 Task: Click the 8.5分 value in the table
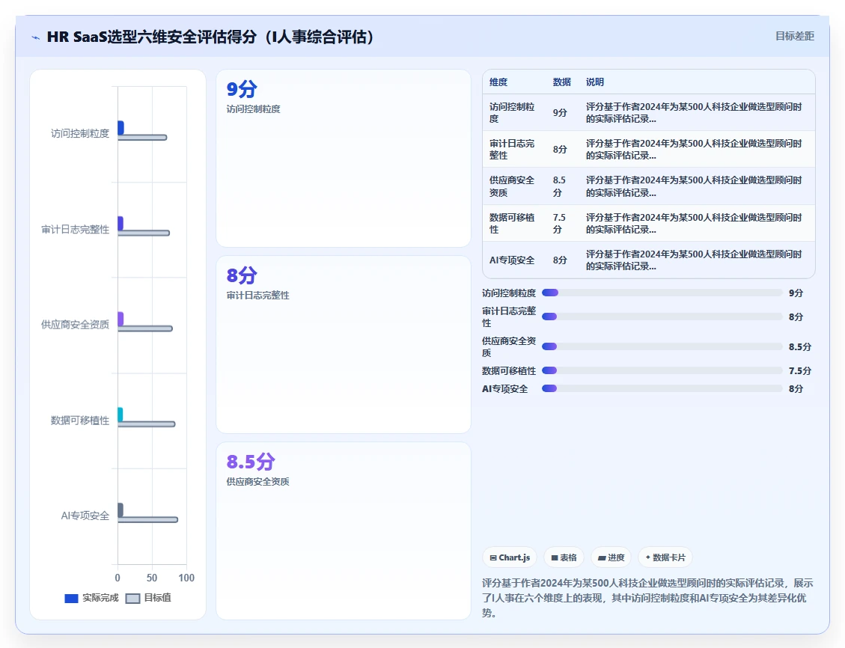(559, 186)
